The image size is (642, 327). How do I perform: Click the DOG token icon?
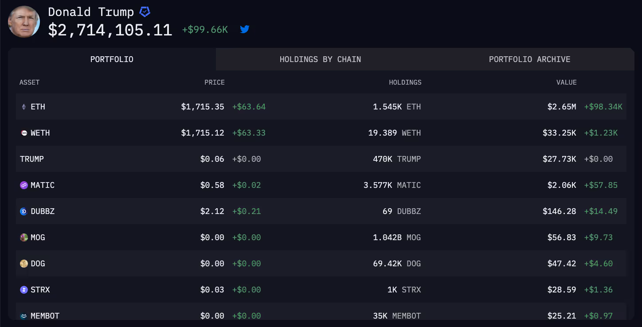coord(24,264)
